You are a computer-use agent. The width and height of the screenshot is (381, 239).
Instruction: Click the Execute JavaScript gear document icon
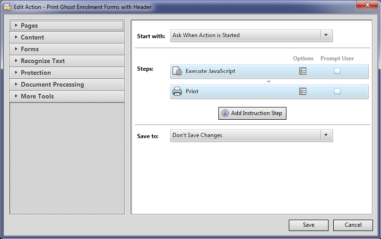[177, 71]
